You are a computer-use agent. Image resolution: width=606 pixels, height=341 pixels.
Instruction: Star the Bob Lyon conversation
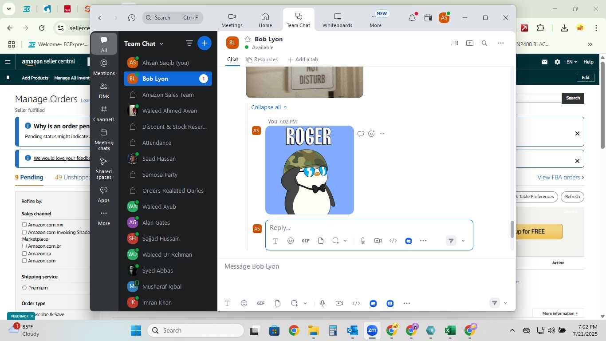[x=248, y=39]
